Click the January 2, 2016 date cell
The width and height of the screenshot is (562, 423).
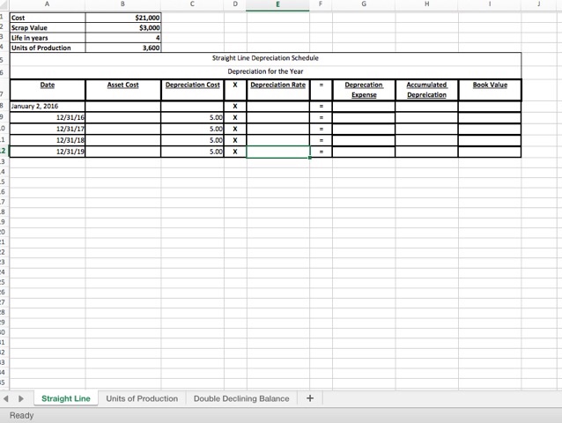48,106
